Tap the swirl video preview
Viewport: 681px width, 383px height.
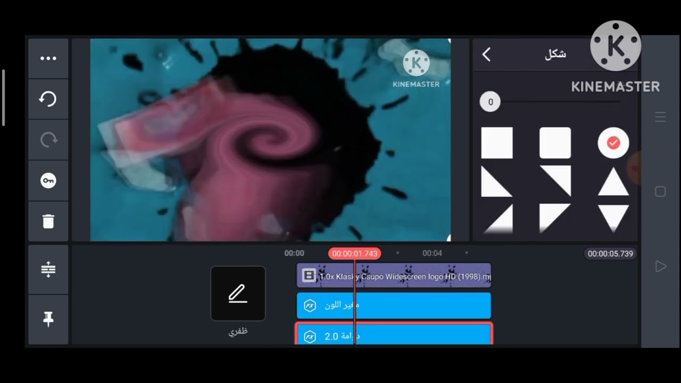click(270, 140)
